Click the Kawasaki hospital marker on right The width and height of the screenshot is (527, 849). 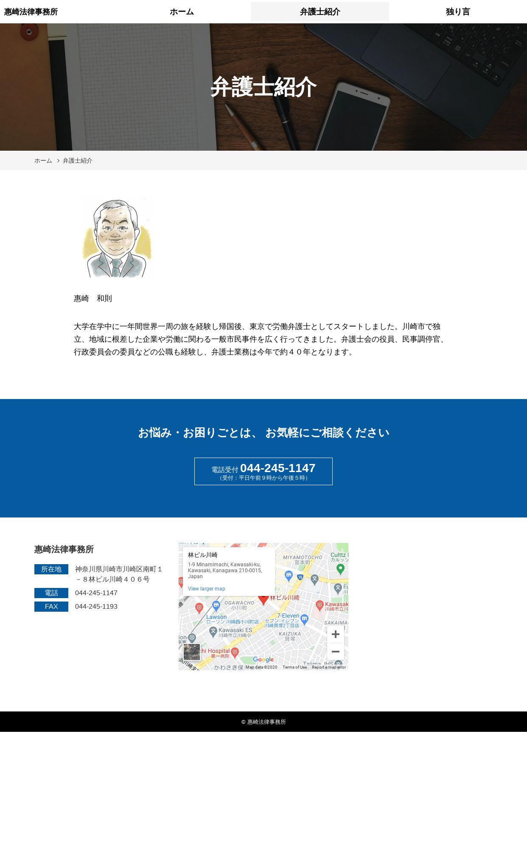[x=320, y=606]
